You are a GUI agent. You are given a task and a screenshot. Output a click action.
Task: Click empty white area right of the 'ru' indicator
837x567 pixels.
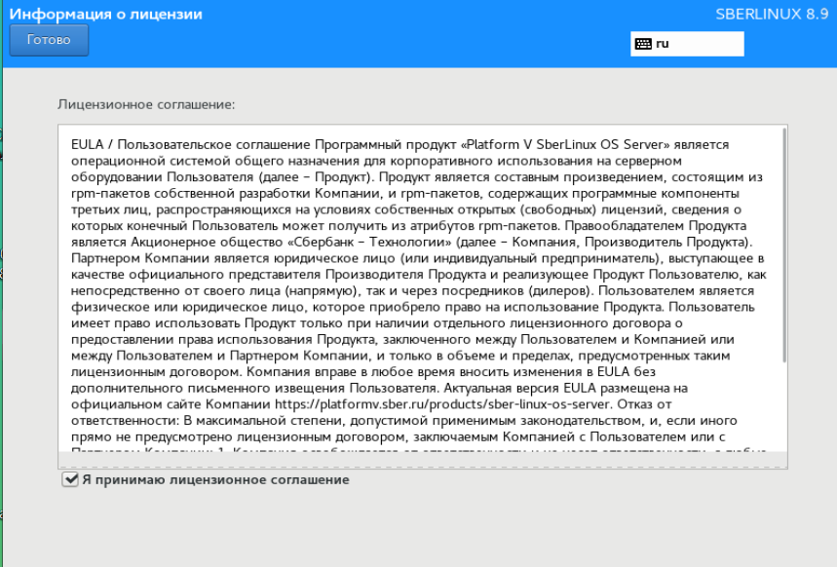711,44
